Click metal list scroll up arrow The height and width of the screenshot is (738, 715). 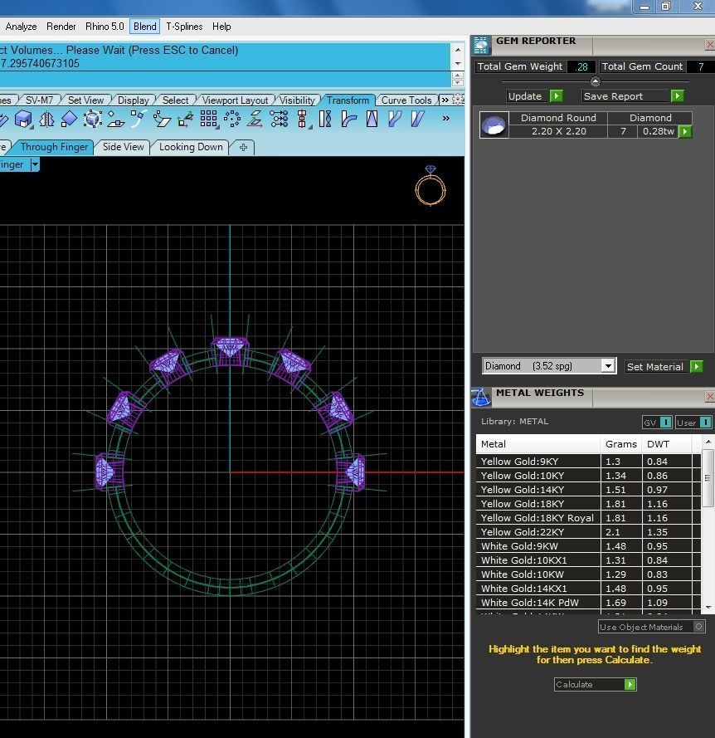click(708, 442)
